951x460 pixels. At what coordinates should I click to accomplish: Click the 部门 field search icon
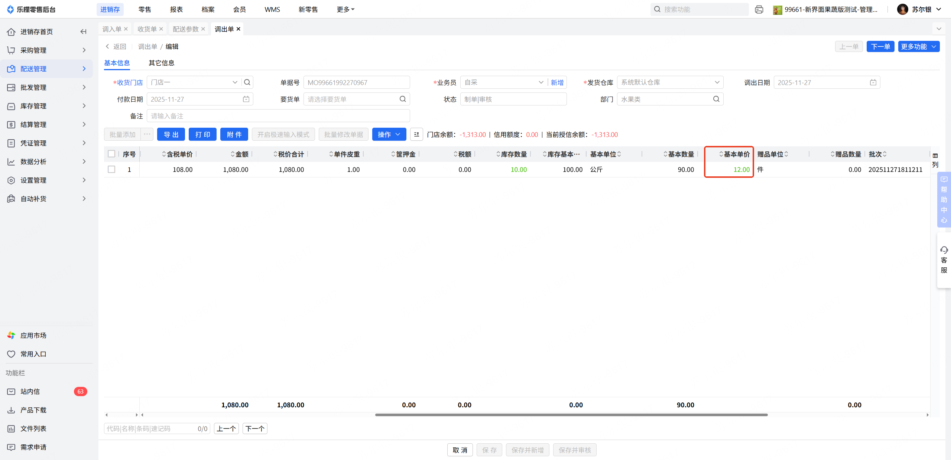716,99
